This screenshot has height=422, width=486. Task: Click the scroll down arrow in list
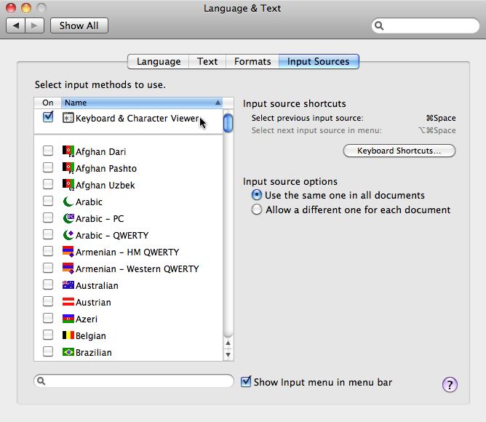pos(228,354)
